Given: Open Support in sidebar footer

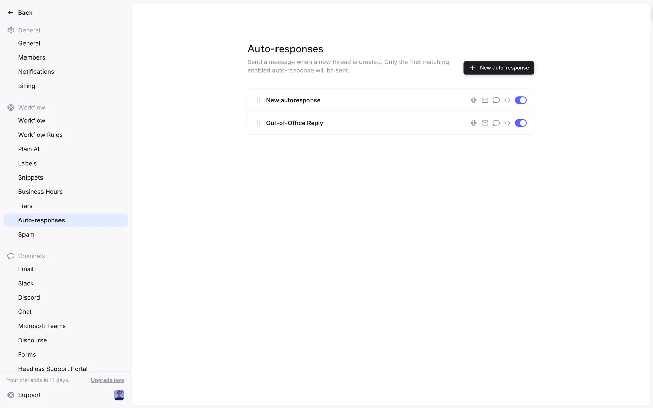Looking at the screenshot, I should [29, 395].
